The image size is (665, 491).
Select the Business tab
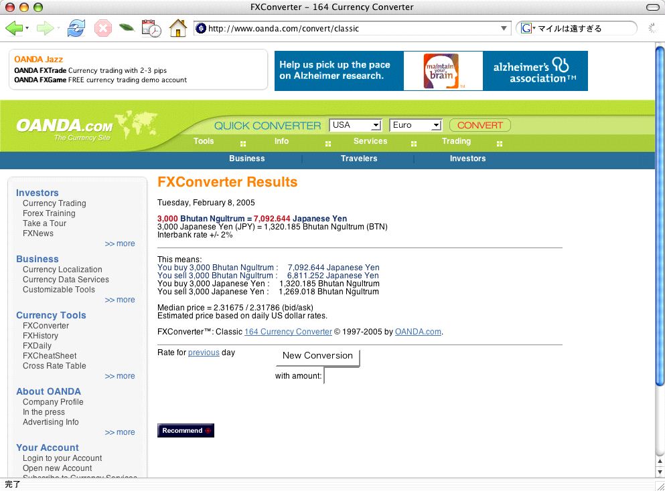click(247, 159)
